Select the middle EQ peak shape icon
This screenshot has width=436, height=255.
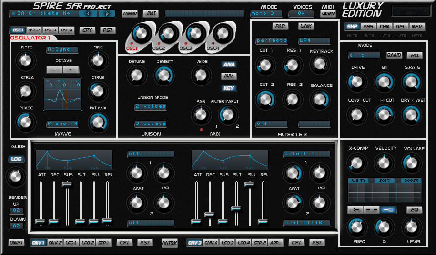pyautogui.click(x=372, y=210)
